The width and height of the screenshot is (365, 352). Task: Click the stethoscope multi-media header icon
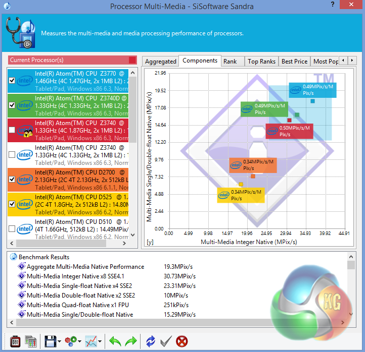coord(21,33)
